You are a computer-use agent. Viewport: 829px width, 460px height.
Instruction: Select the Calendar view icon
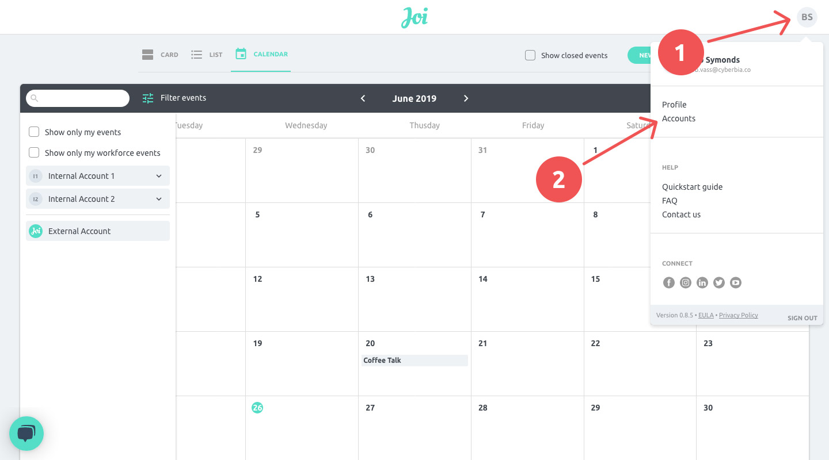(x=241, y=54)
